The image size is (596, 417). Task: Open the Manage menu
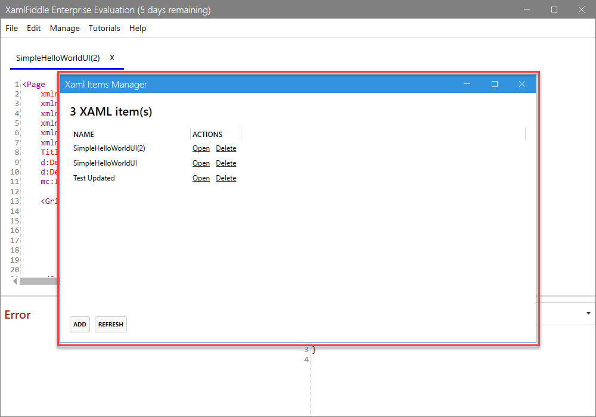[x=64, y=28]
